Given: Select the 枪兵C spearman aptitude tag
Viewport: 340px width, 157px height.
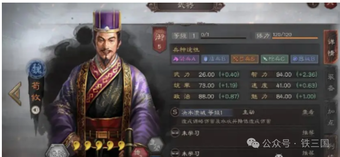Looking at the screenshot, I should (x=274, y=59).
